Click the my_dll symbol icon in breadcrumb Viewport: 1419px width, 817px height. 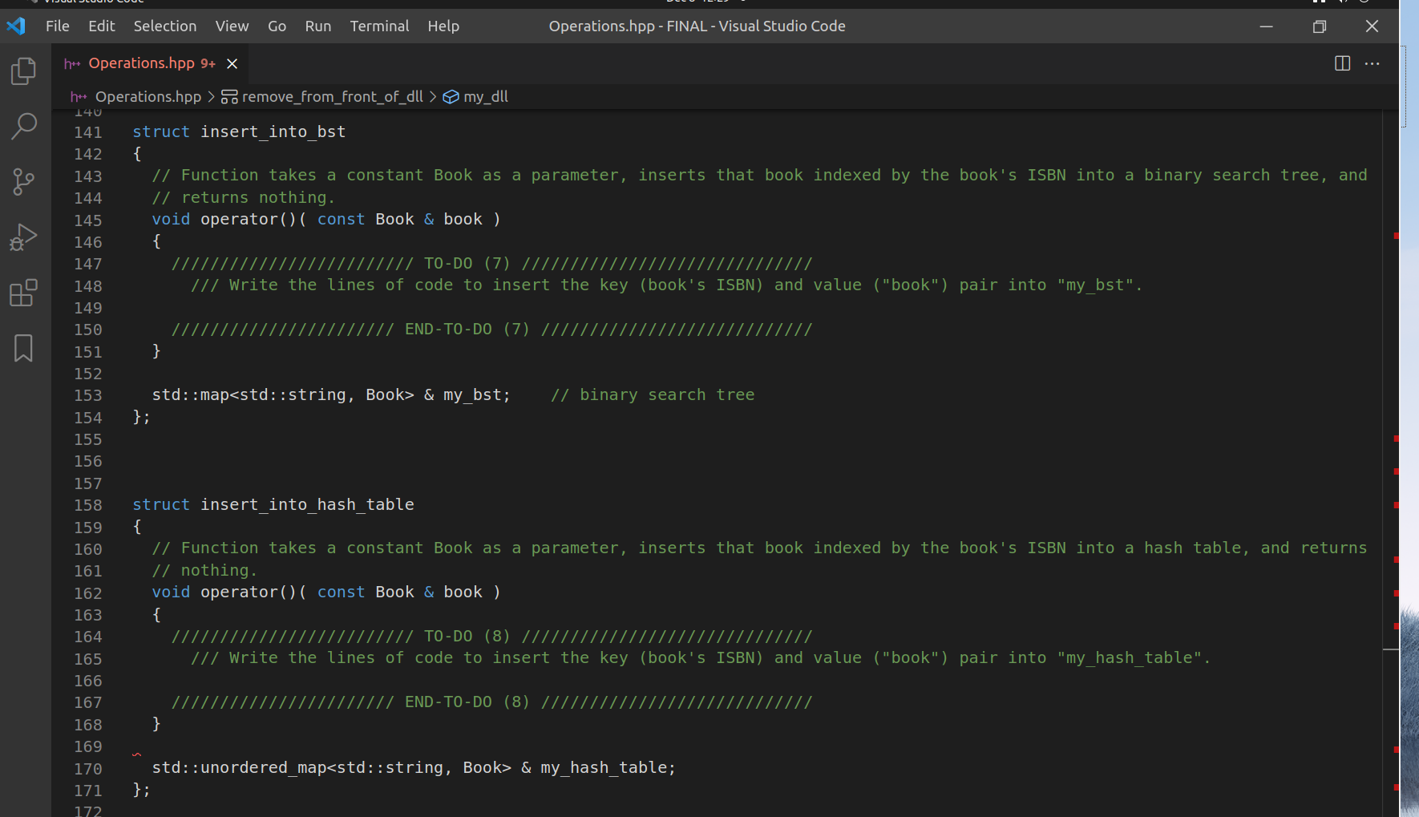click(x=451, y=97)
